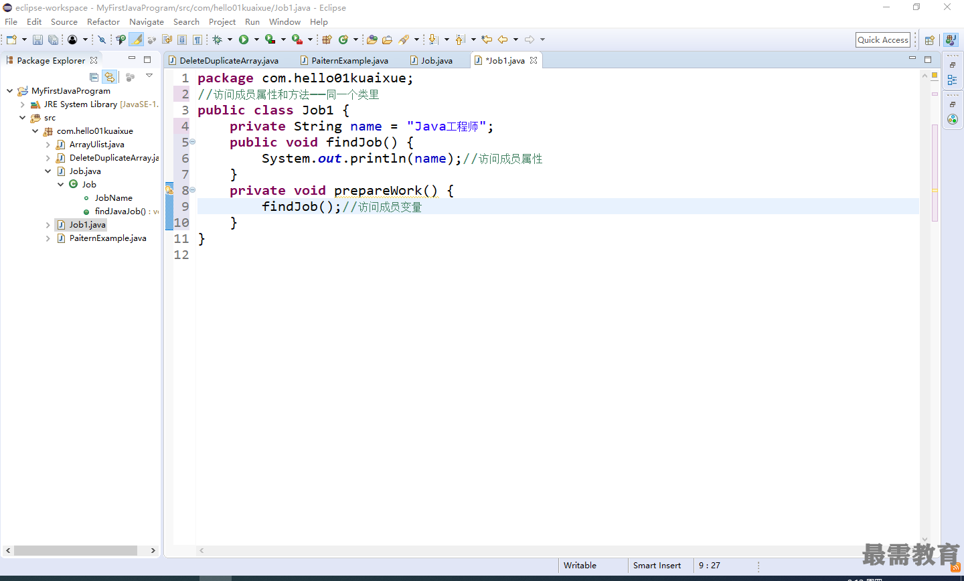
Task: Click the Smart Insert status field
Action: click(657, 566)
